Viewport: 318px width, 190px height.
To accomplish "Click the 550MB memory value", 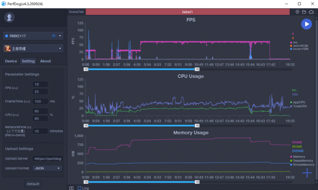I will (297, 142).
